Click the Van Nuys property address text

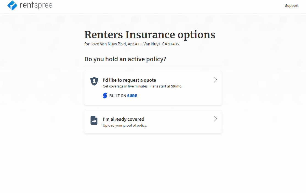131,44
